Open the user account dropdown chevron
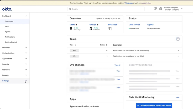The image size is (193, 109). pyautogui.click(x=182, y=8)
